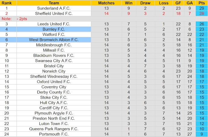The width and height of the screenshot is (208, 137).
Task: Select highlighted Burnley F.C. team cell
Action: tap(54, 29)
